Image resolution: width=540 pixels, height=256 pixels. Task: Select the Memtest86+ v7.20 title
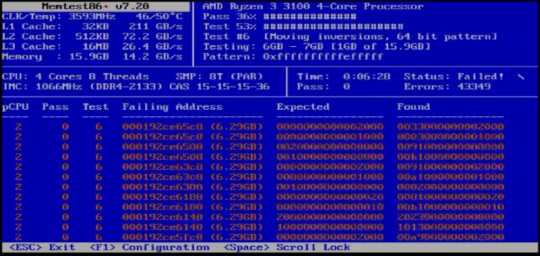pos(95,6)
